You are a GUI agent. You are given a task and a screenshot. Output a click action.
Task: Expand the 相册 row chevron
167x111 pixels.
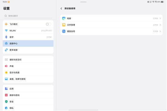click(160, 18)
